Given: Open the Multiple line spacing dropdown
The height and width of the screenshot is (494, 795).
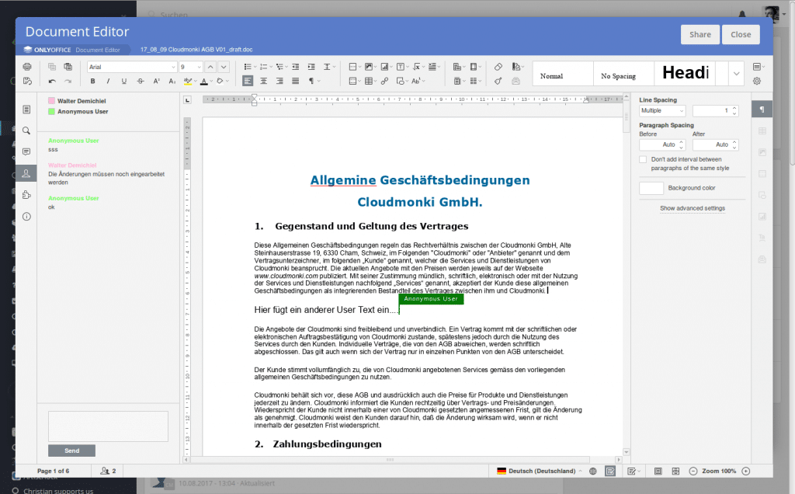Looking at the screenshot, I should pos(662,110).
